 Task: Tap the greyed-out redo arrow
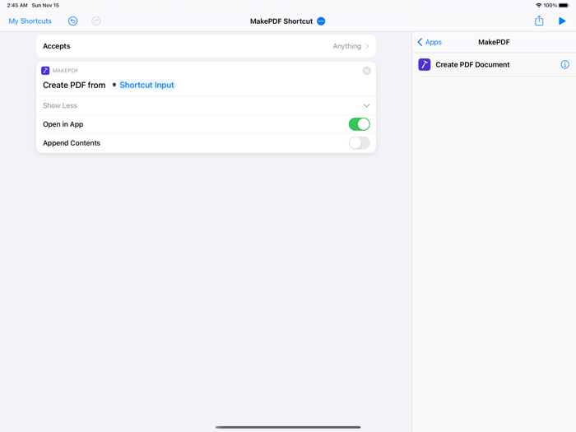[96, 21]
